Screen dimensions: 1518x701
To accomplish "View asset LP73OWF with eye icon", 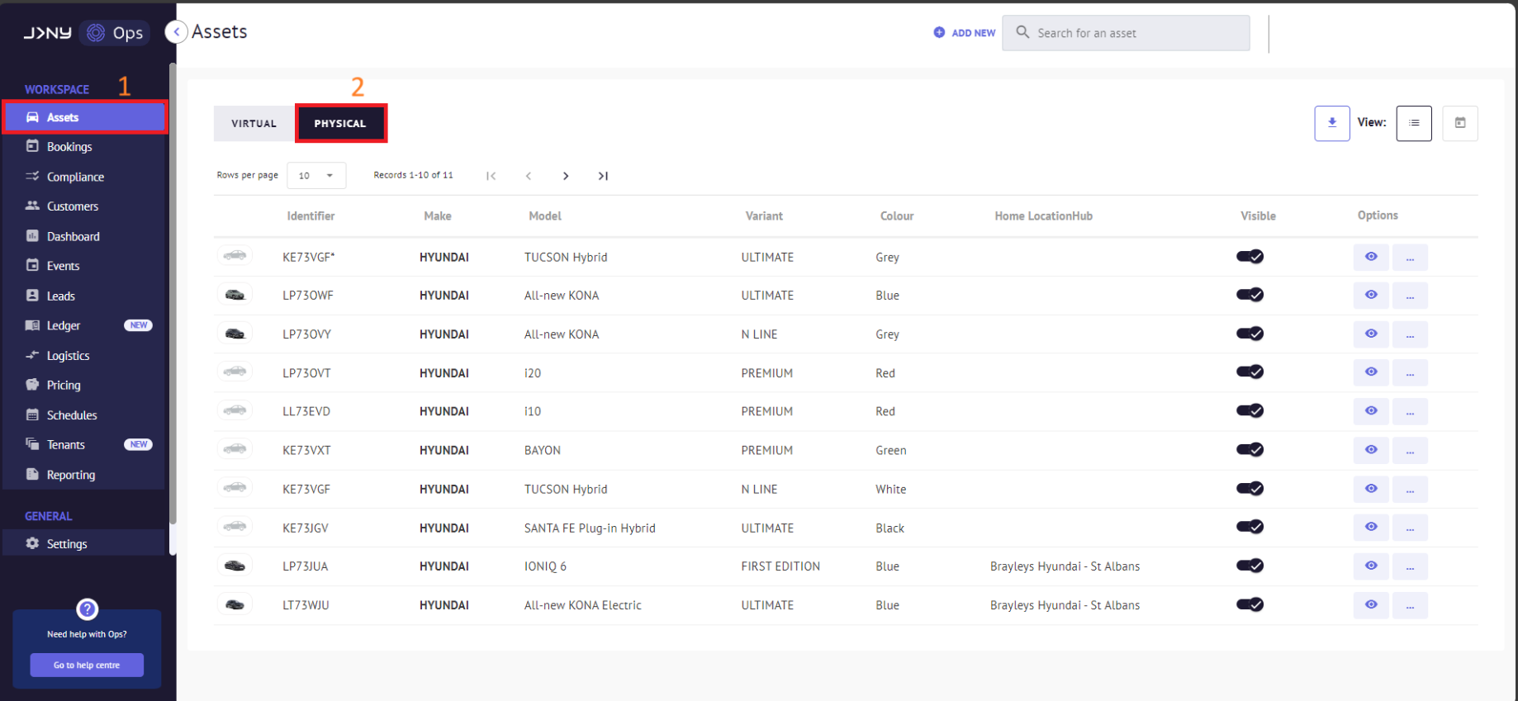I will (1371, 295).
